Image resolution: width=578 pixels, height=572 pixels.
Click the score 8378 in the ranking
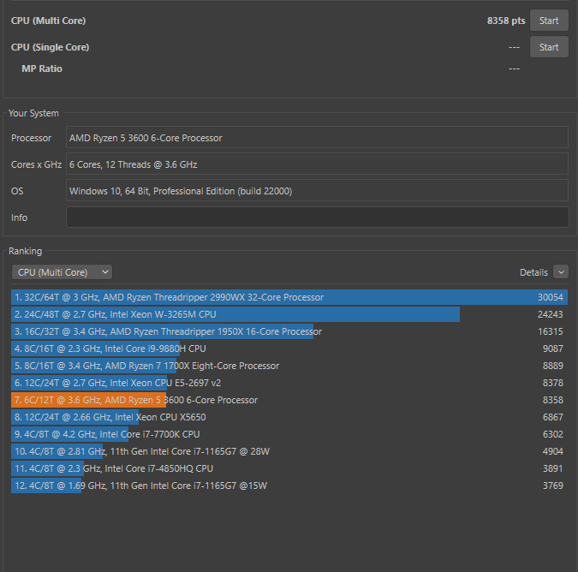(x=553, y=383)
